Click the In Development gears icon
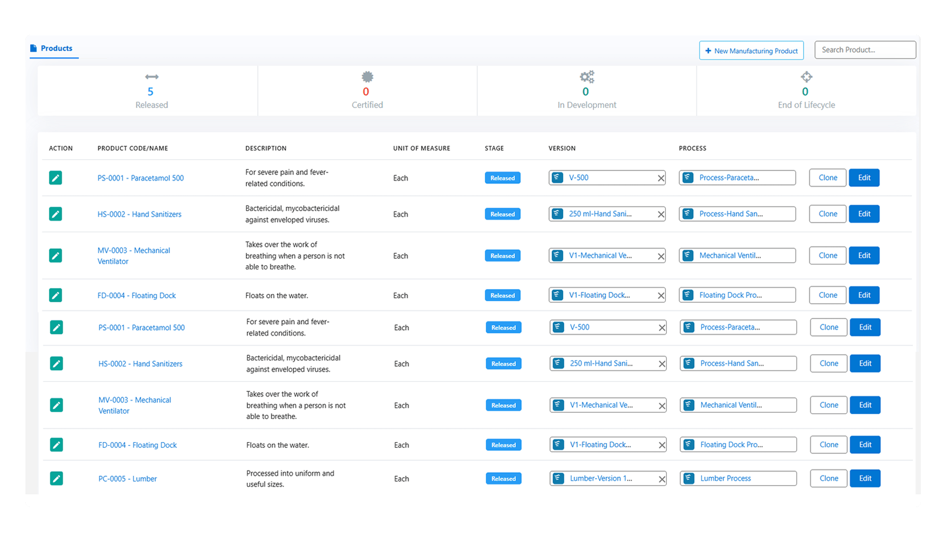This screenshot has height=555, width=938. click(x=587, y=77)
